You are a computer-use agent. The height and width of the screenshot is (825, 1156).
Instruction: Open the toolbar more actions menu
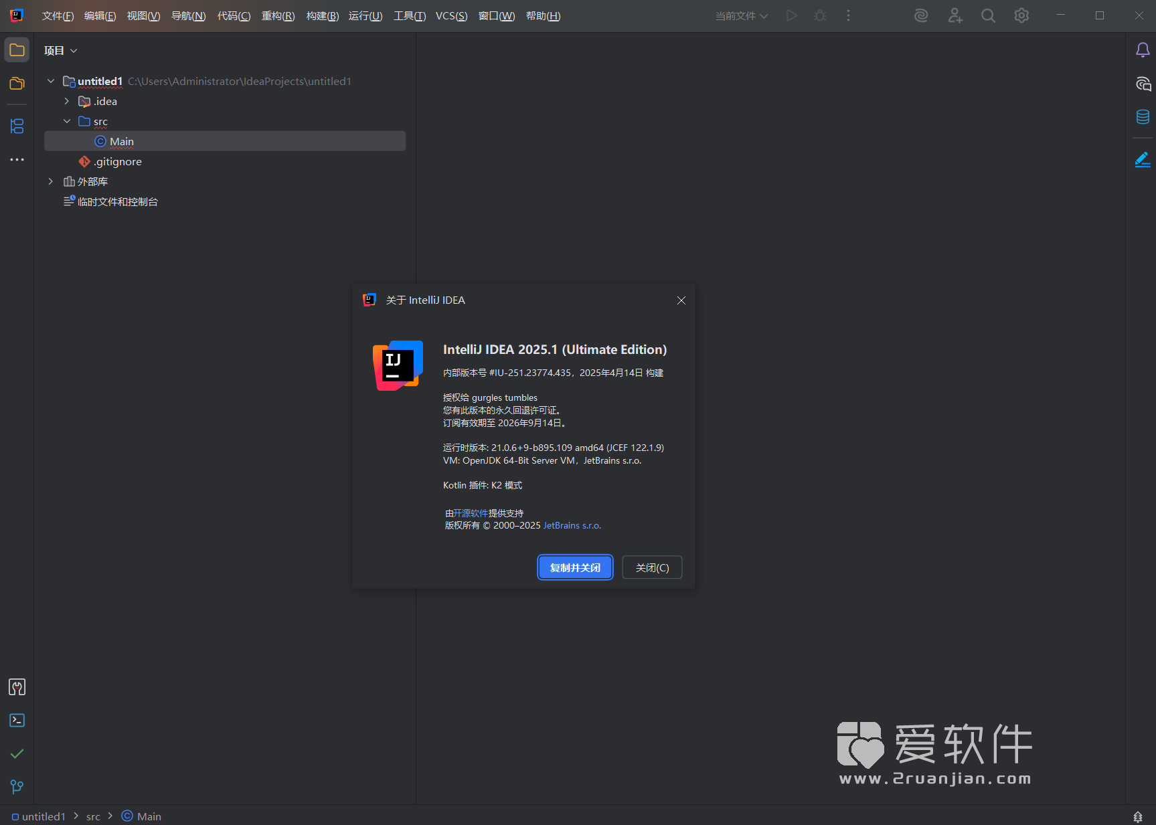(848, 15)
